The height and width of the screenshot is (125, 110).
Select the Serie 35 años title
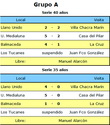pyautogui.click(x=55, y=70)
